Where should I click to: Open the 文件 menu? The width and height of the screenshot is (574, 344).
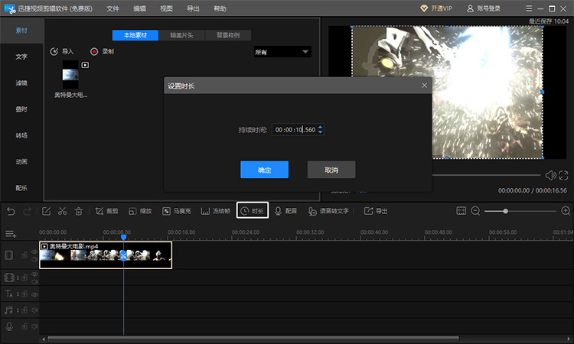coord(113,8)
